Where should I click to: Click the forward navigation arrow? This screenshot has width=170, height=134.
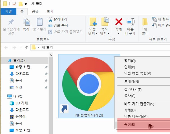14,47
